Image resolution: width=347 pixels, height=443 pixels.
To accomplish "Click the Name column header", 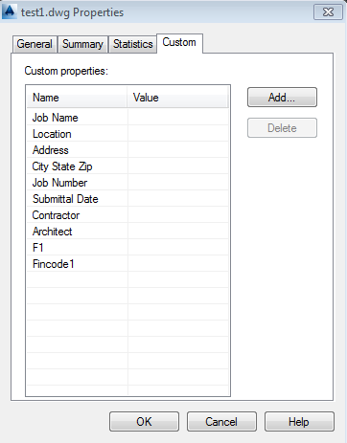I will pyautogui.click(x=77, y=98).
